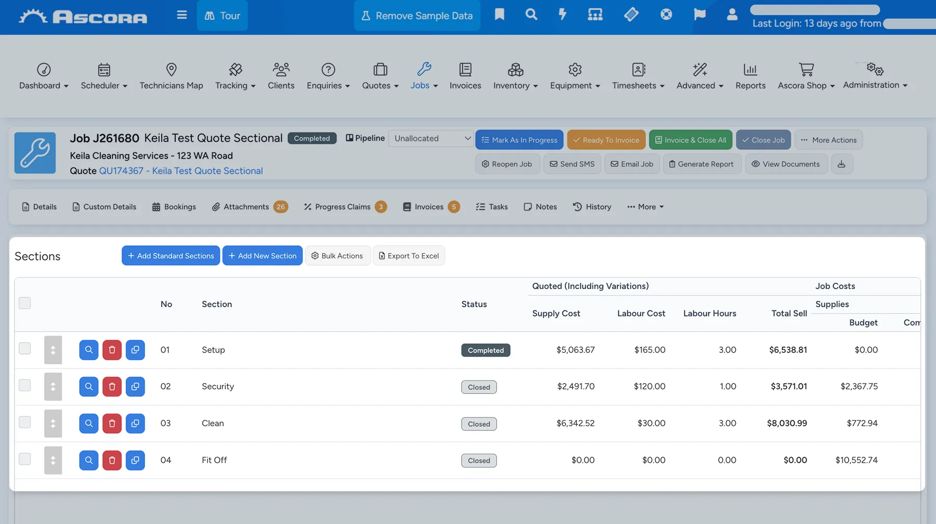The height and width of the screenshot is (524, 936).
Task: Click Invoice & Close All button
Action: coord(691,140)
